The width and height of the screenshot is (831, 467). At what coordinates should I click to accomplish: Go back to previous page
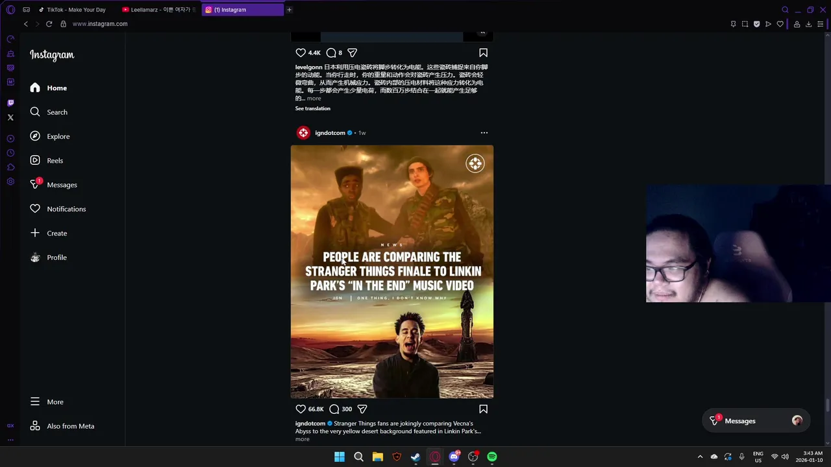pyautogui.click(x=25, y=24)
